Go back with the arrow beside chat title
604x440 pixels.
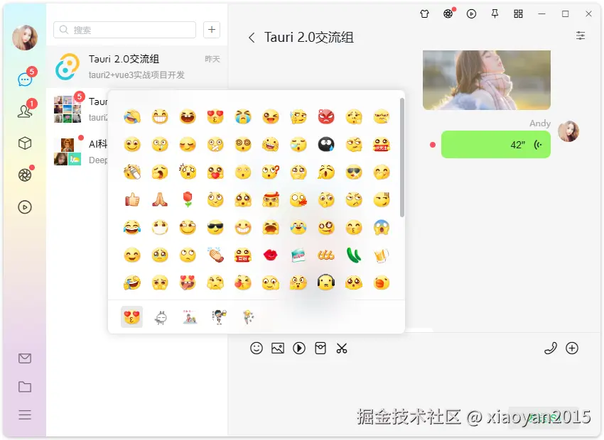[252, 38]
